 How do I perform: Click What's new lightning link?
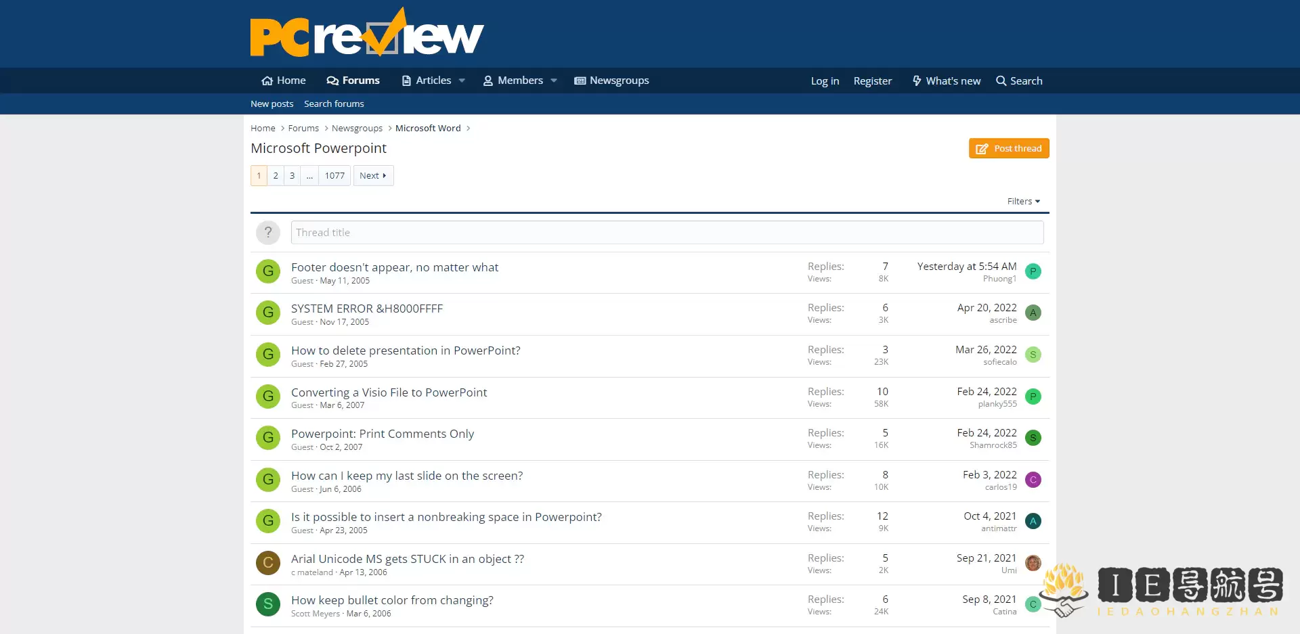pyautogui.click(x=946, y=81)
